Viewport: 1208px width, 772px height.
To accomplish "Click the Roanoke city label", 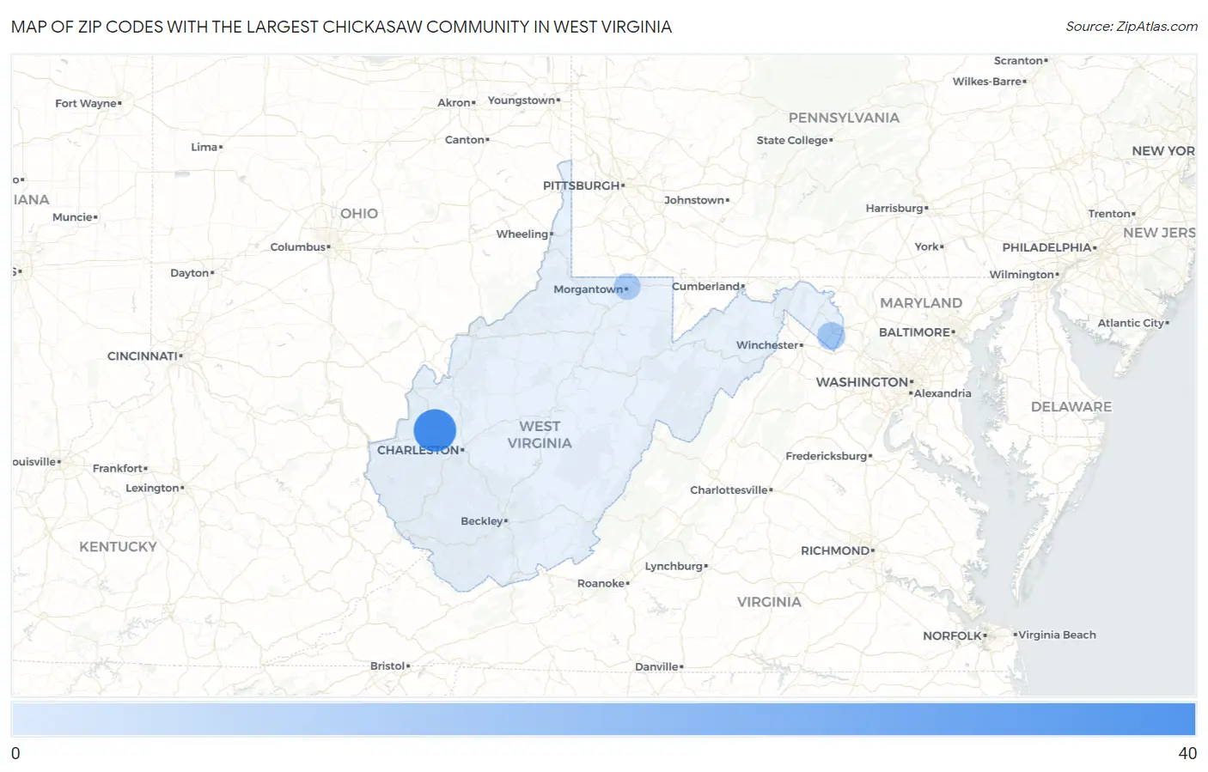I will [x=601, y=583].
